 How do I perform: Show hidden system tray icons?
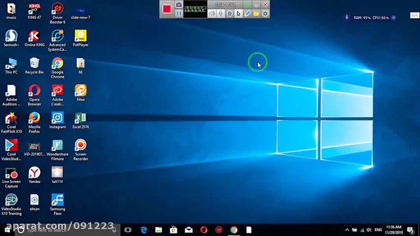(x=347, y=230)
